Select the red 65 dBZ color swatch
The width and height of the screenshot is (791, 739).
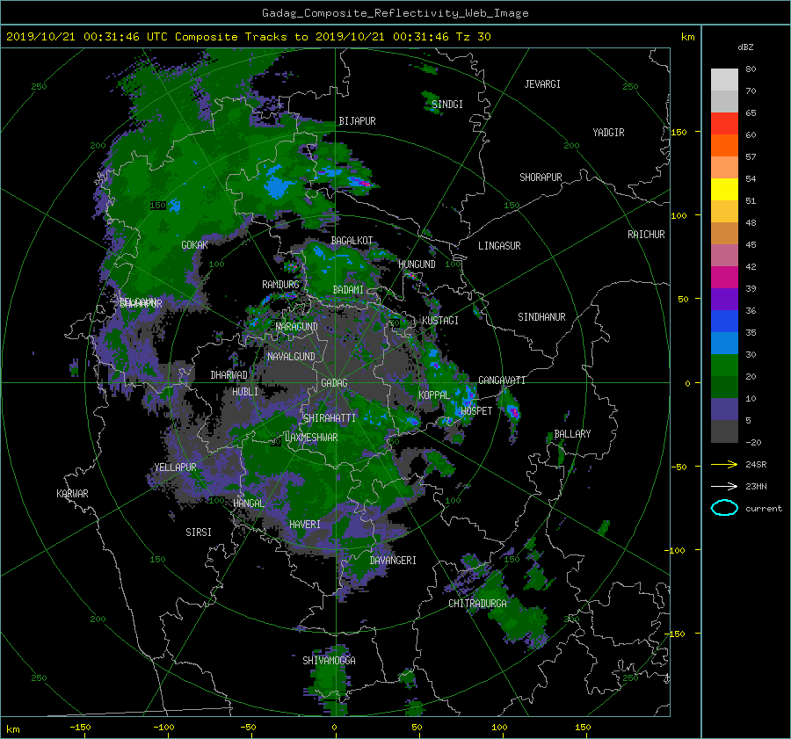(x=724, y=123)
